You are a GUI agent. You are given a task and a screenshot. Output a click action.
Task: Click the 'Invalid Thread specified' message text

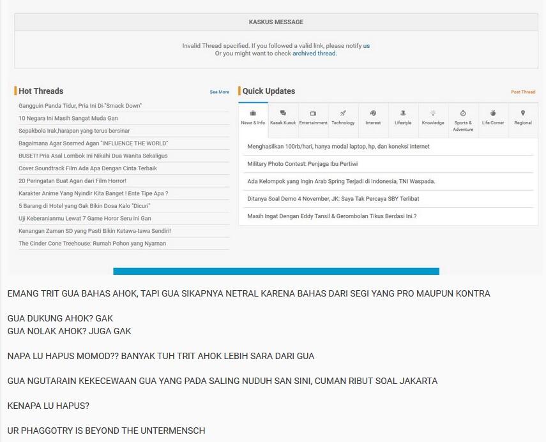point(271,45)
